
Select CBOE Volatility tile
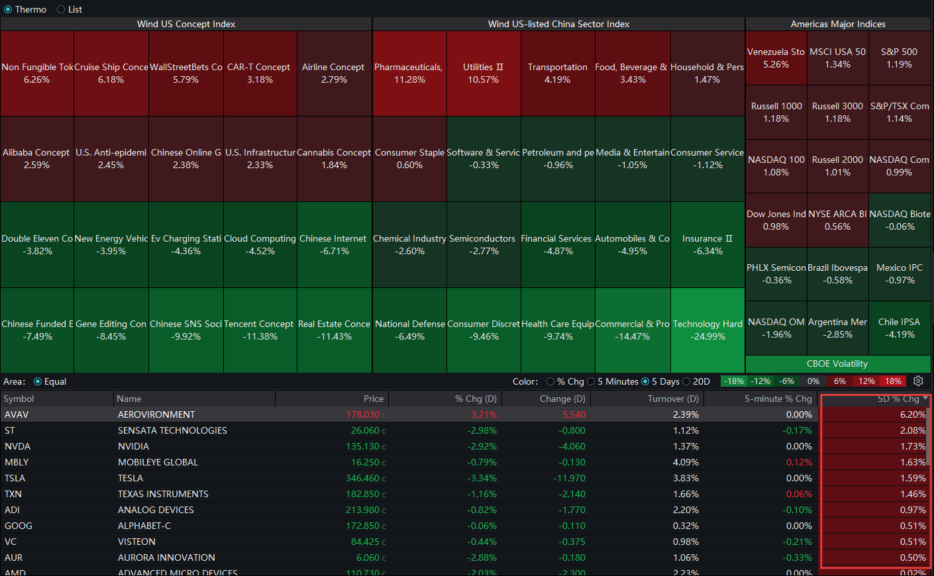(x=838, y=363)
